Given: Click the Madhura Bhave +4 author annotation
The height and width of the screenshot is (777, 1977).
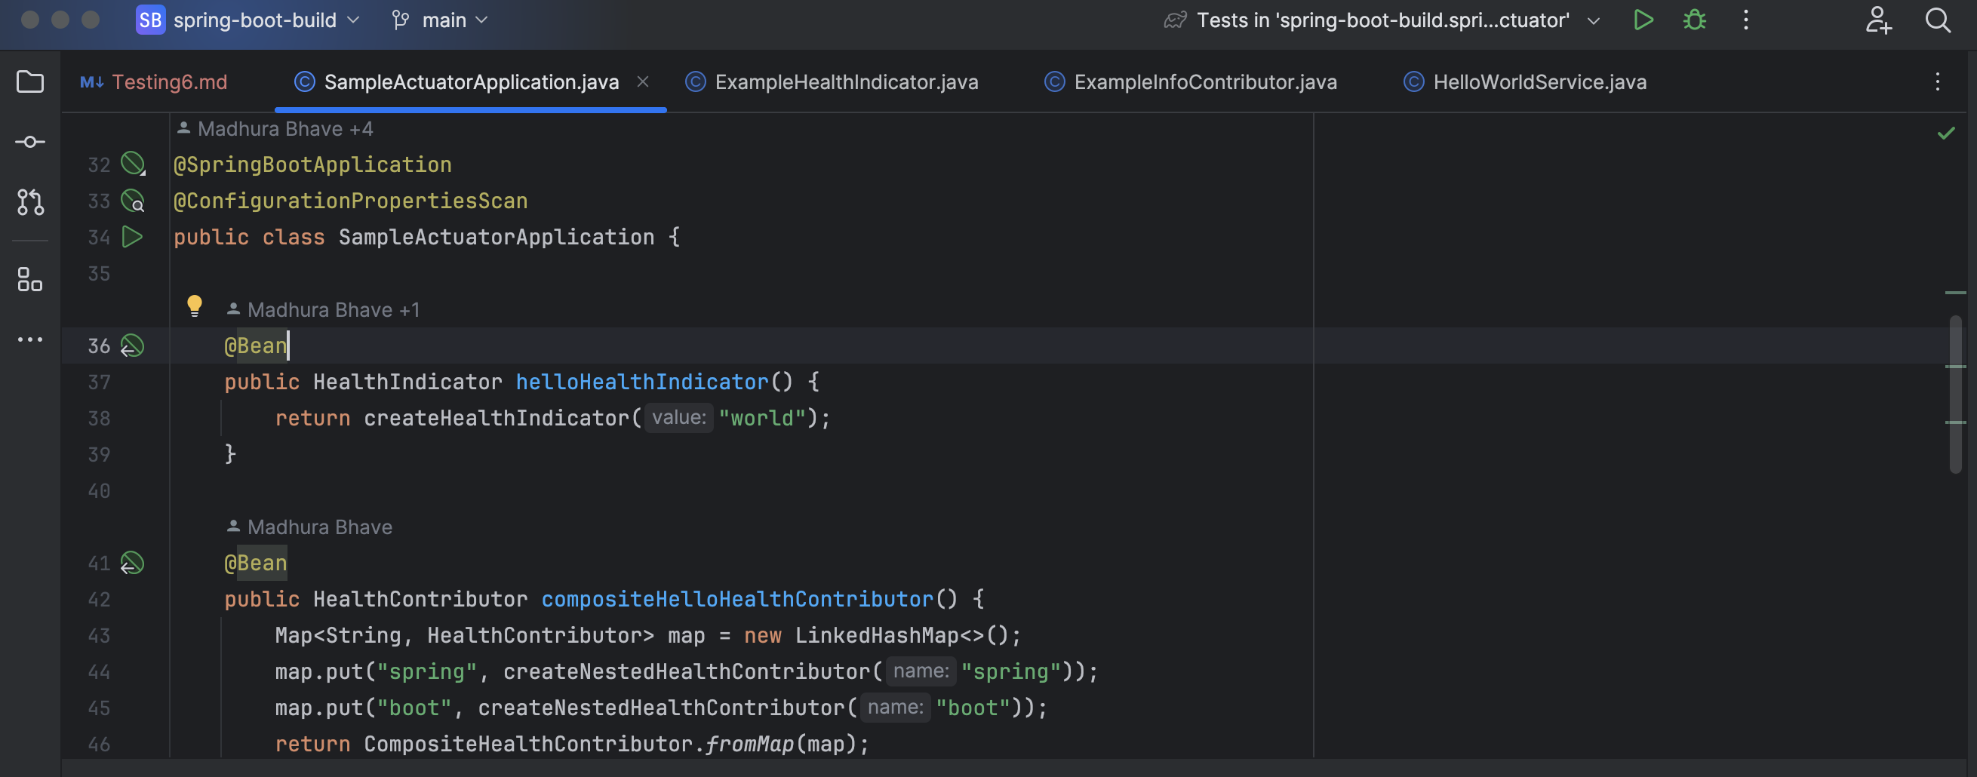Looking at the screenshot, I should click(x=284, y=129).
